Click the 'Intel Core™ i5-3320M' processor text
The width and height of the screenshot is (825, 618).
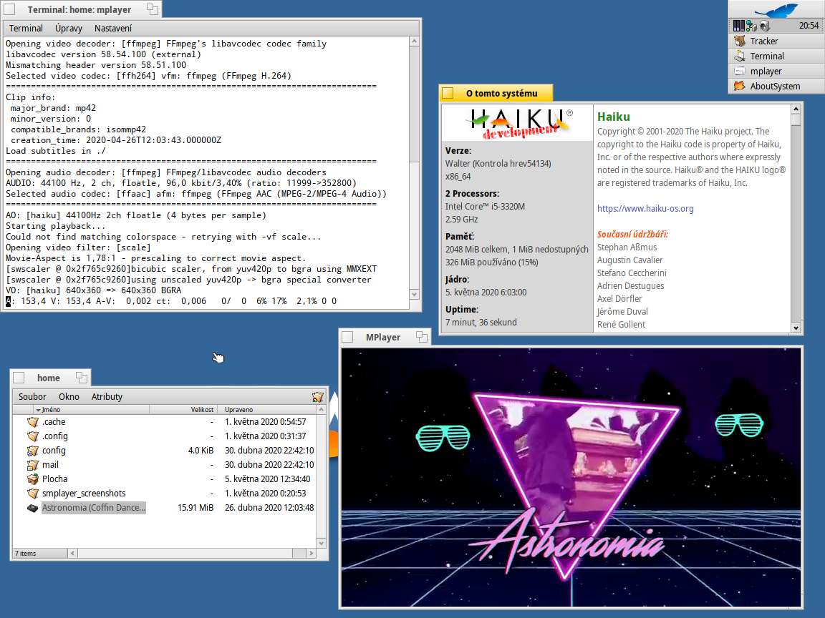(x=485, y=207)
